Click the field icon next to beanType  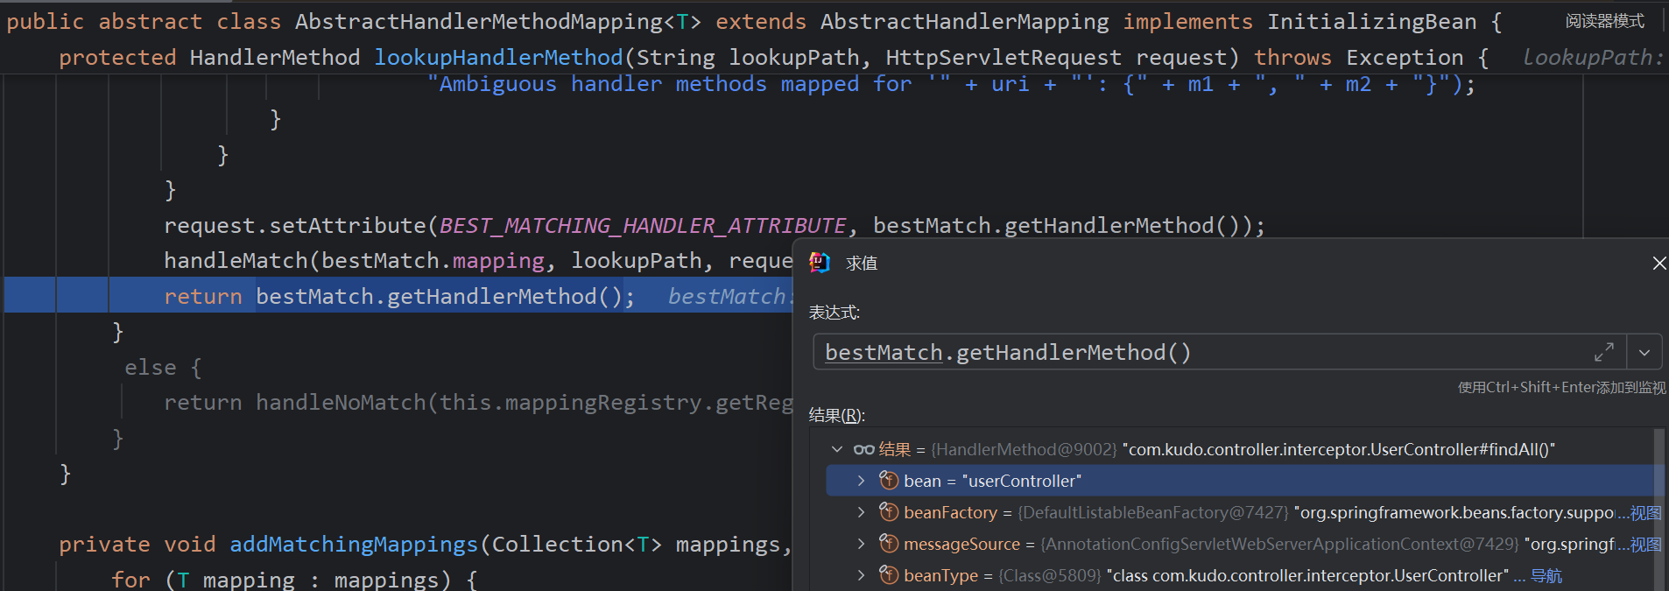click(x=889, y=575)
